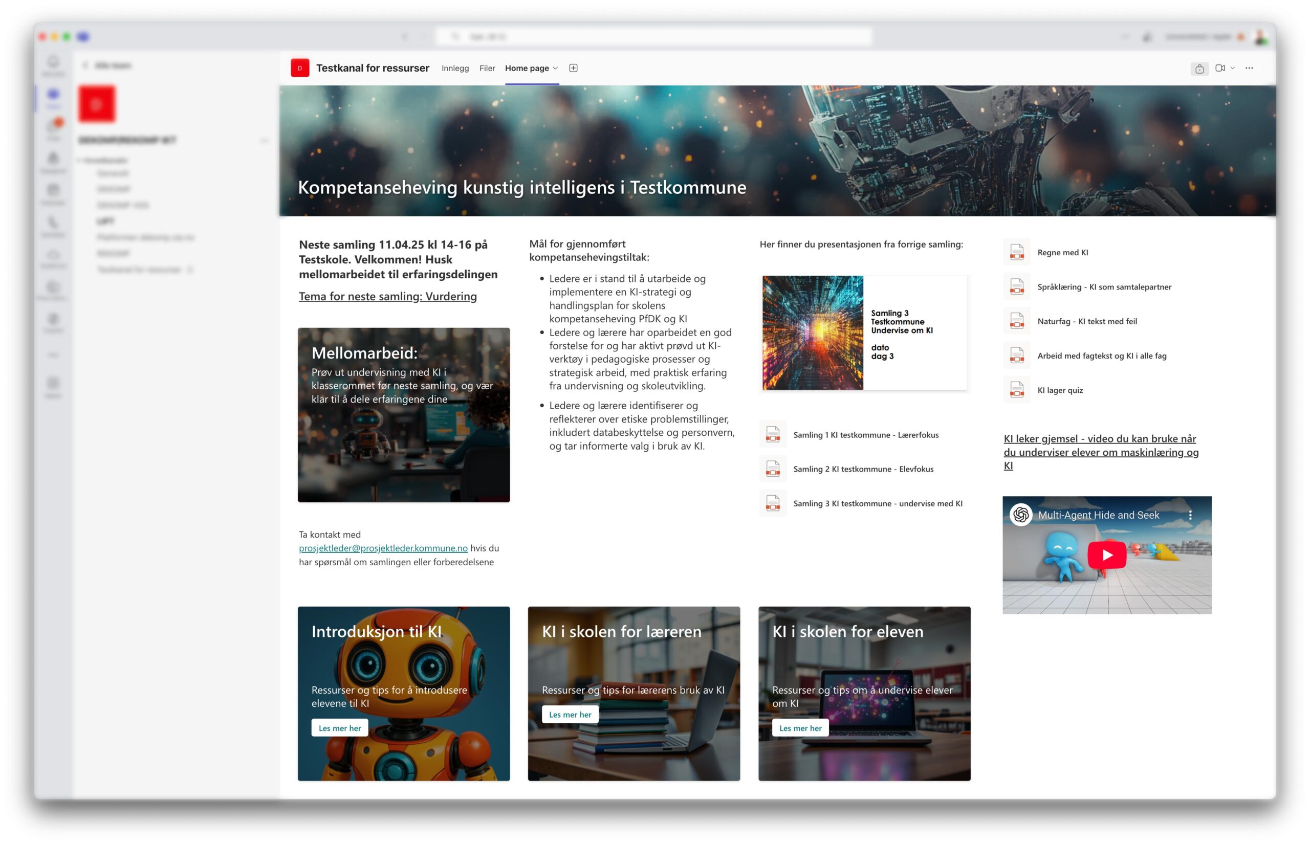The height and width of the screenshot is (844, 1310).
Task: Open Samling 3 undervise med KI file icon
Action: click(773, 503)
